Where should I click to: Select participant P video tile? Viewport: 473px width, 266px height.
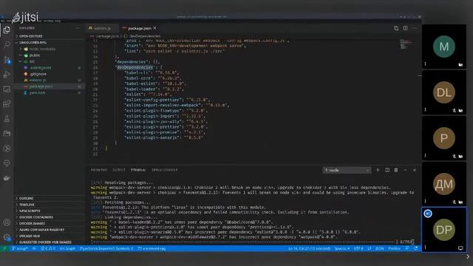pos(443,138)
